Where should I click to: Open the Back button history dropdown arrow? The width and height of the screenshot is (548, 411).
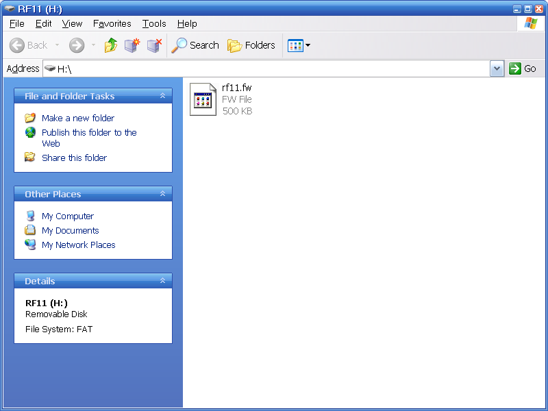click(x=57, y=45)
